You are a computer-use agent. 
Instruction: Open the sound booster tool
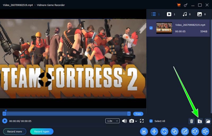click(205, 131)
